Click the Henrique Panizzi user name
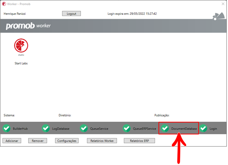The height and width of the screenshot is (165, 228). (15, 14)
